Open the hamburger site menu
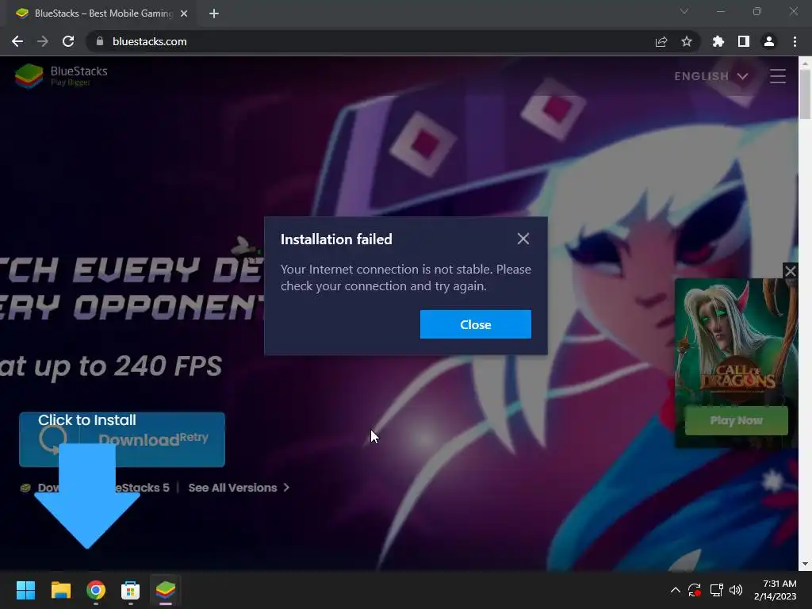Screen dimensions: 812x609 click(x=777, y=76)
